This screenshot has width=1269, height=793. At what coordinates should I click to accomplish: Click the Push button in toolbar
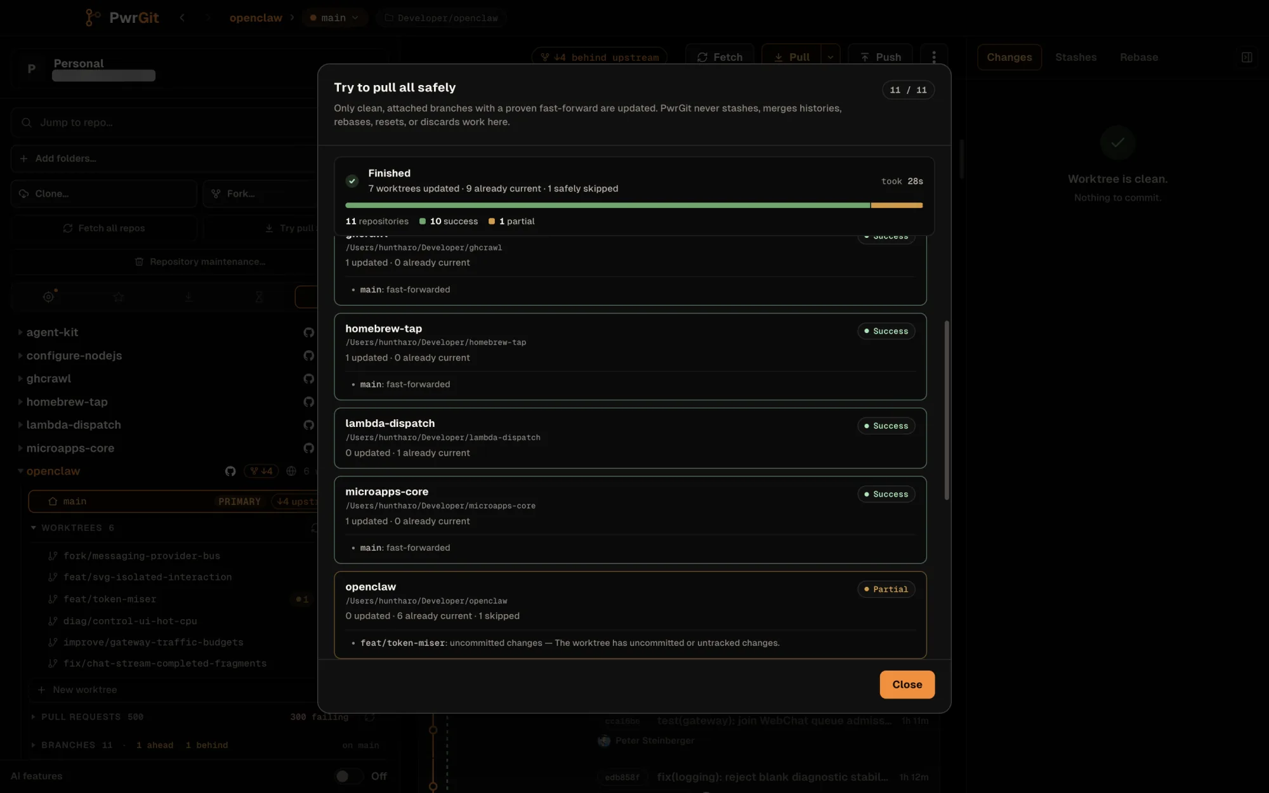click(x=880, y=57)
